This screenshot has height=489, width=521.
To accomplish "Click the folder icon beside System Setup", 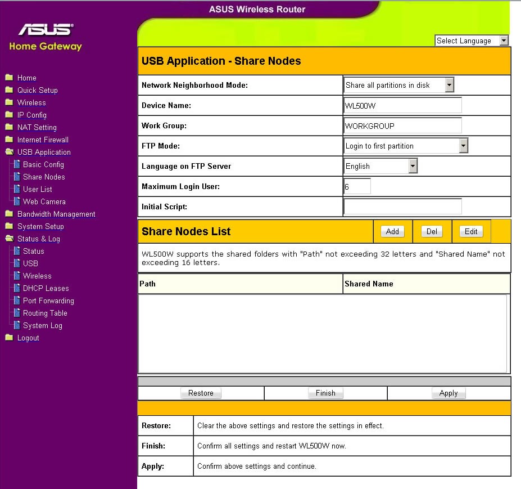I will tap(10, 226).
